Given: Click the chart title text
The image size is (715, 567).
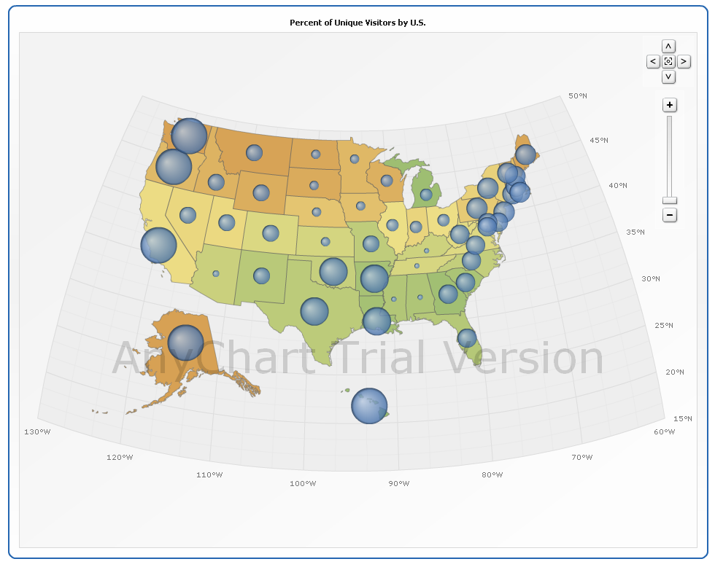Looking at the screenshot, I should coord(357,23).
